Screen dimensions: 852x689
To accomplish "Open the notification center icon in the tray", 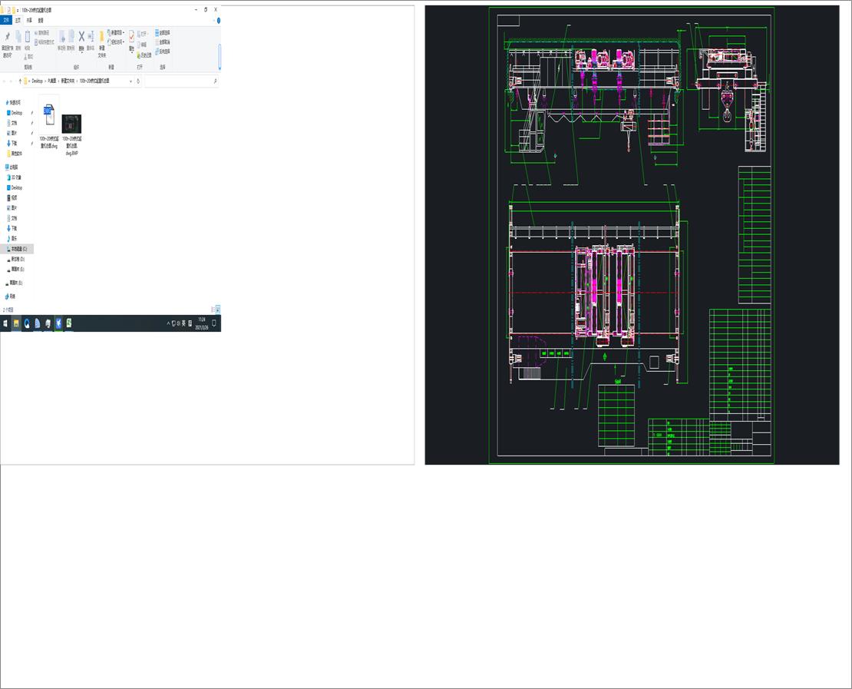I will pos(214,323).
